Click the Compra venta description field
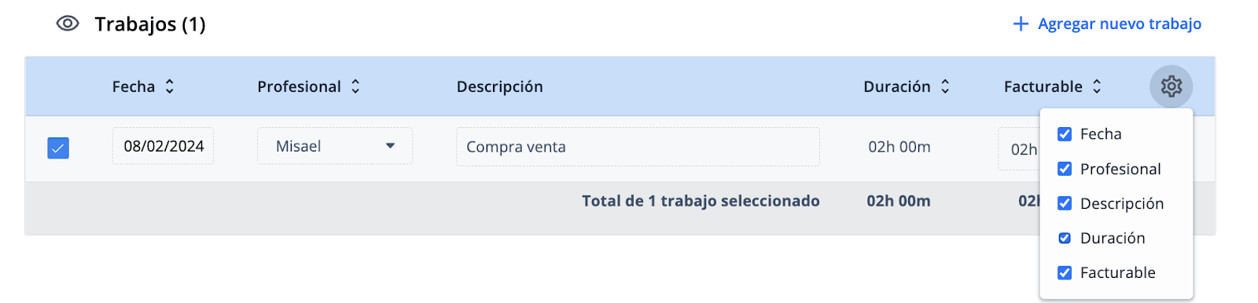The width and height of the screenshot is (1258, 303). pyautogui.click(x=638, y=147)
